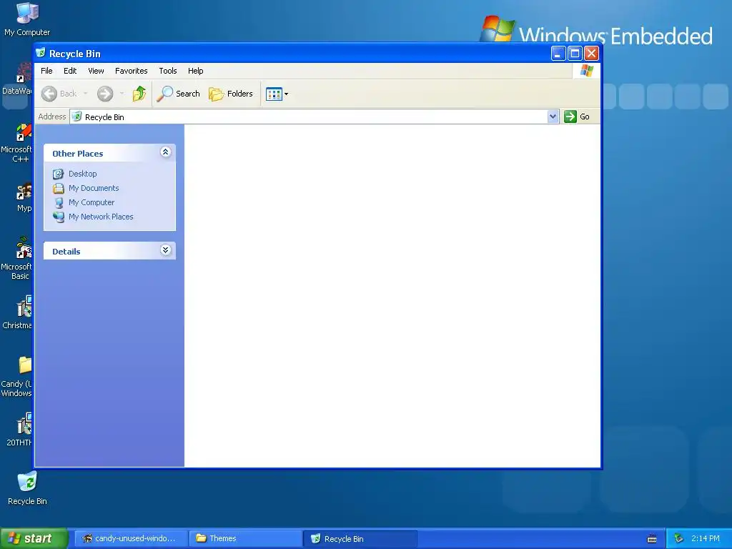Select the Myp desktop shortcut
The image size is (732, 549).
pos(24,198)
